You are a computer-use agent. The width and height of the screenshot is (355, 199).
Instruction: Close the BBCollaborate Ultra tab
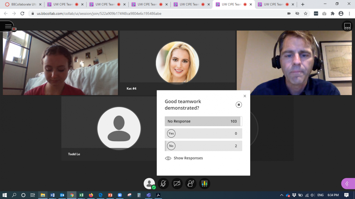40,4
